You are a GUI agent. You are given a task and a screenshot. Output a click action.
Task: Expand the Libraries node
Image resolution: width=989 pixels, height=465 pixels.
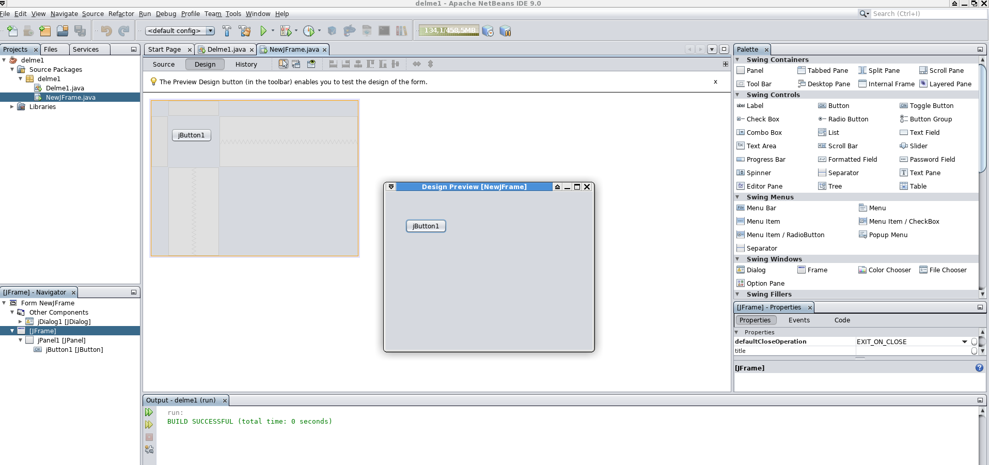[12, 106]
